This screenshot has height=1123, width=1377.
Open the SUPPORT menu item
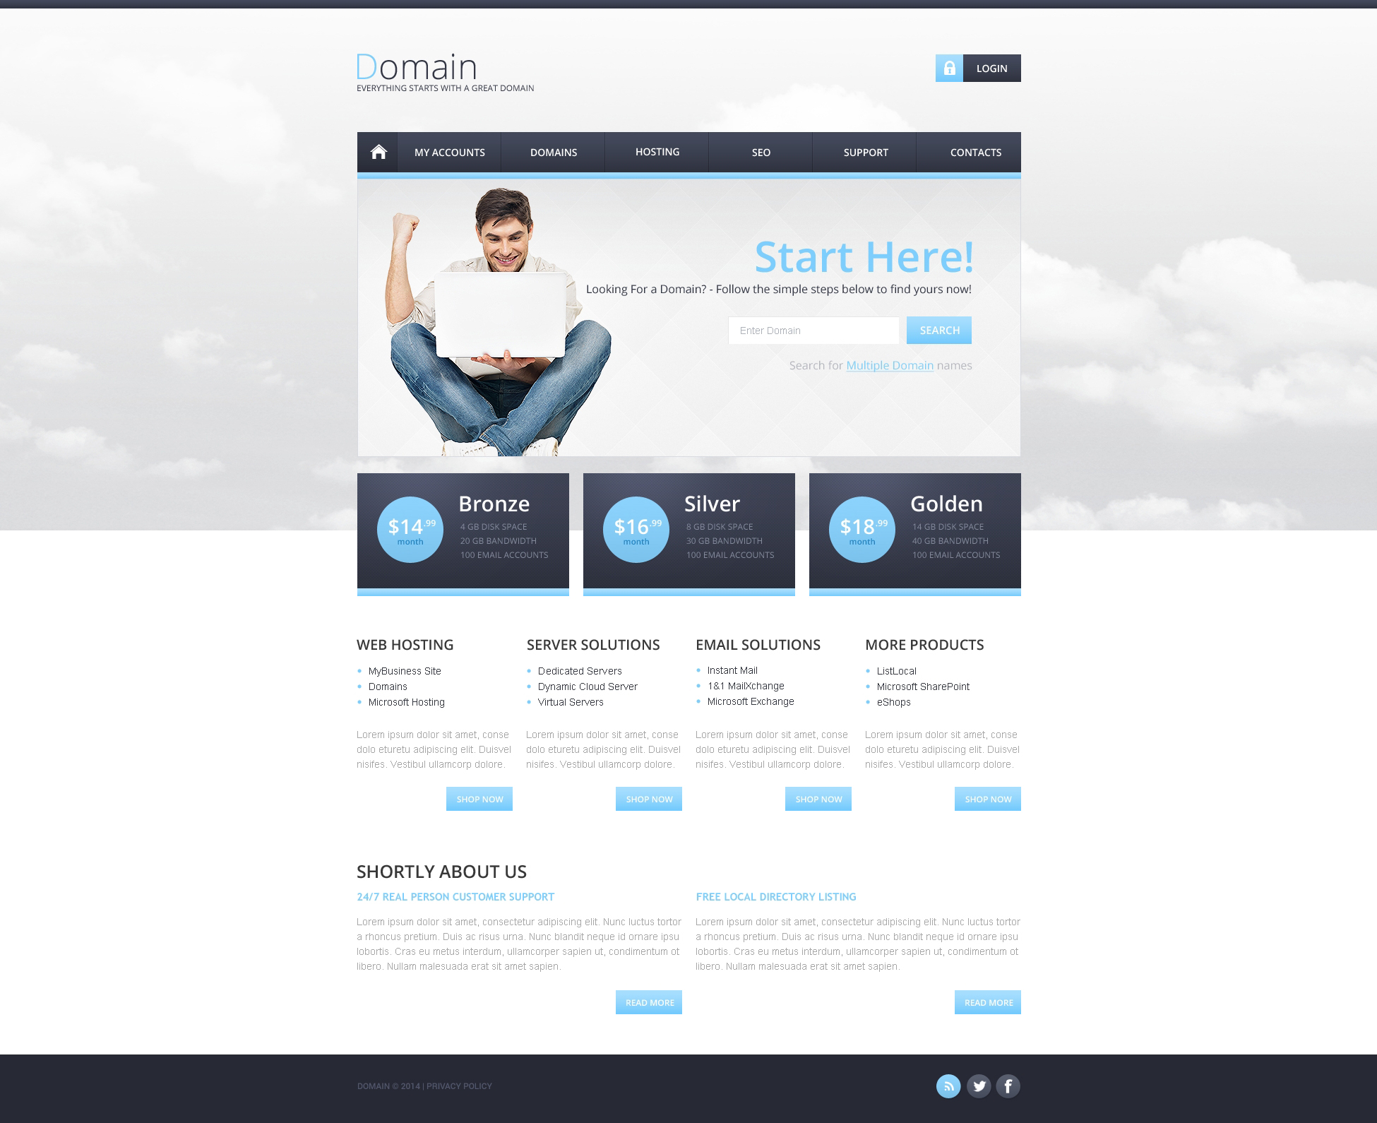(864, 152)
